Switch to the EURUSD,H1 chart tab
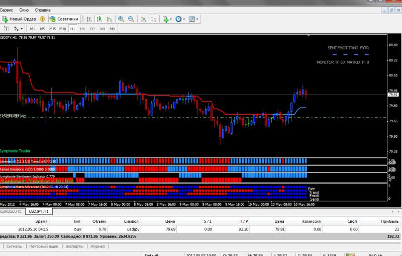The height and width of the screenshot is (256, 402). (x=11, y=211)
